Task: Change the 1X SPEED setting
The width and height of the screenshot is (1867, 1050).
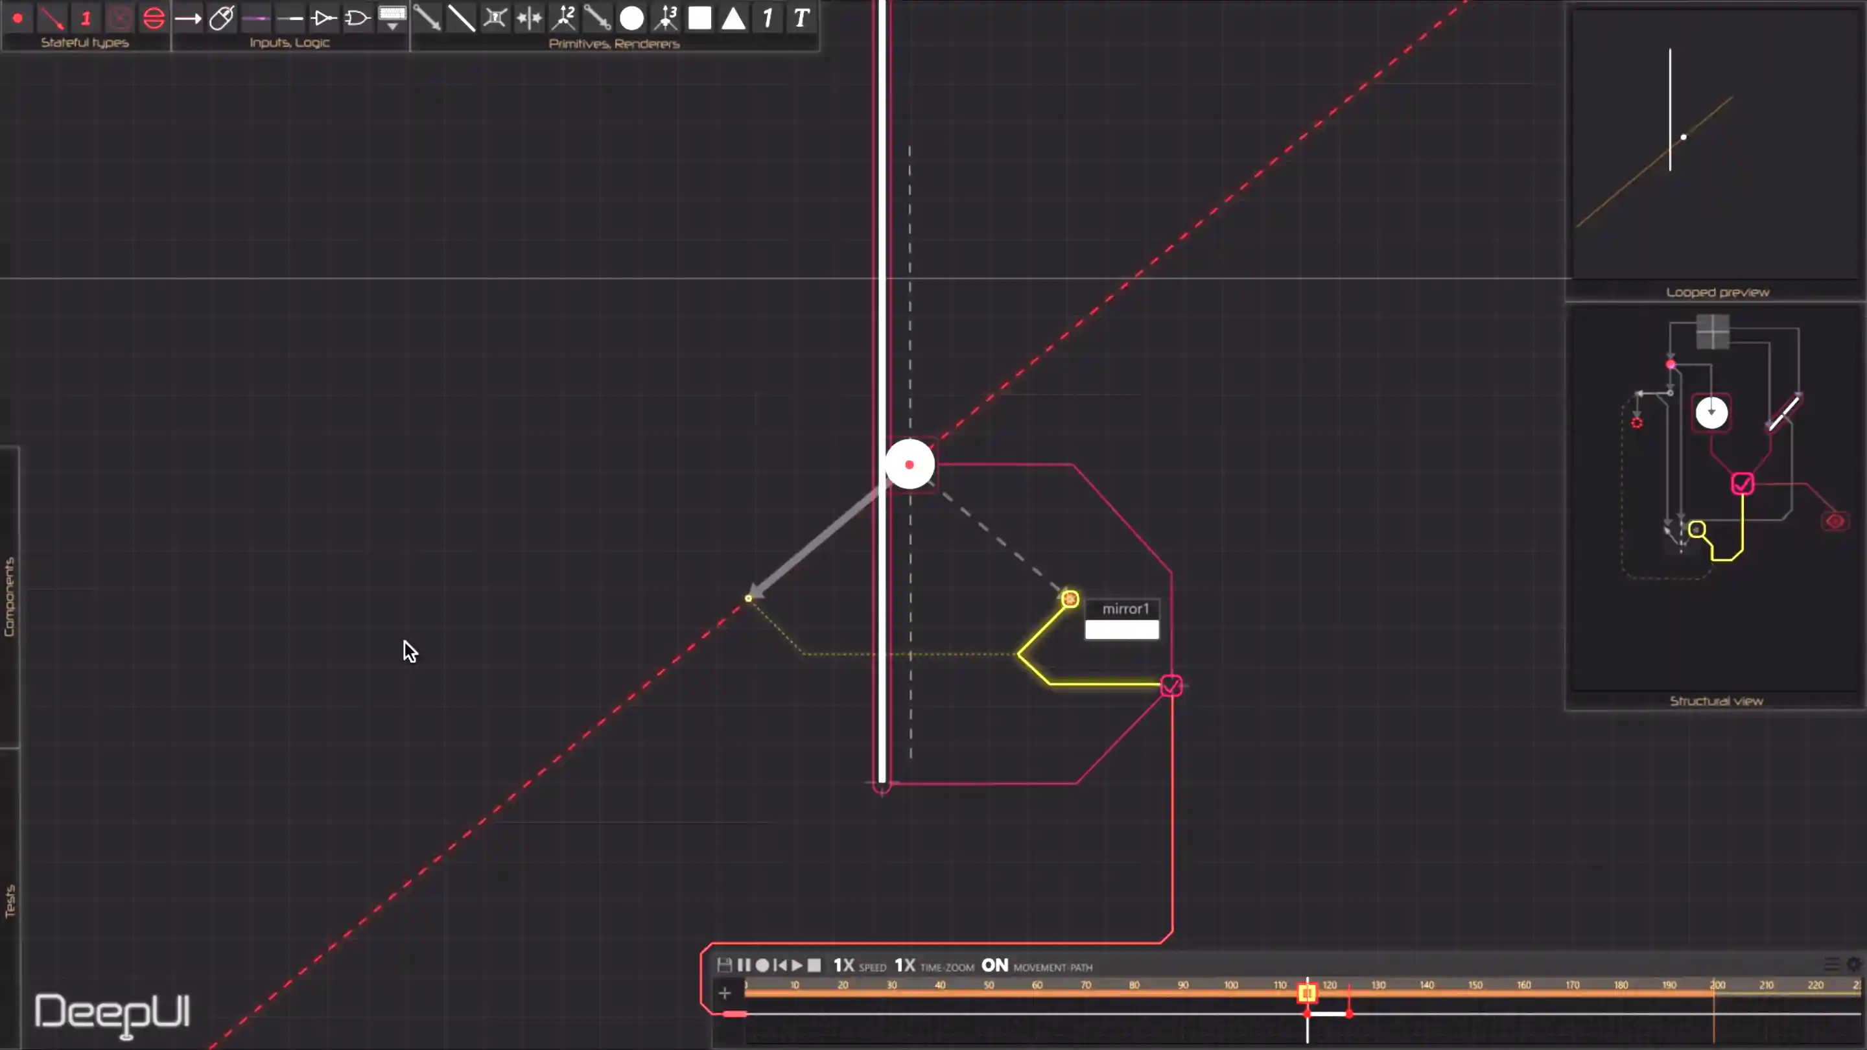Action: (843, 965)
